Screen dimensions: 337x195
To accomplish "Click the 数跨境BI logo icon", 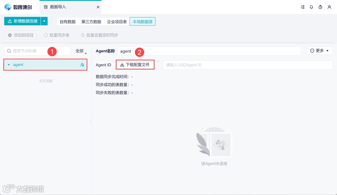I will 7,7.
